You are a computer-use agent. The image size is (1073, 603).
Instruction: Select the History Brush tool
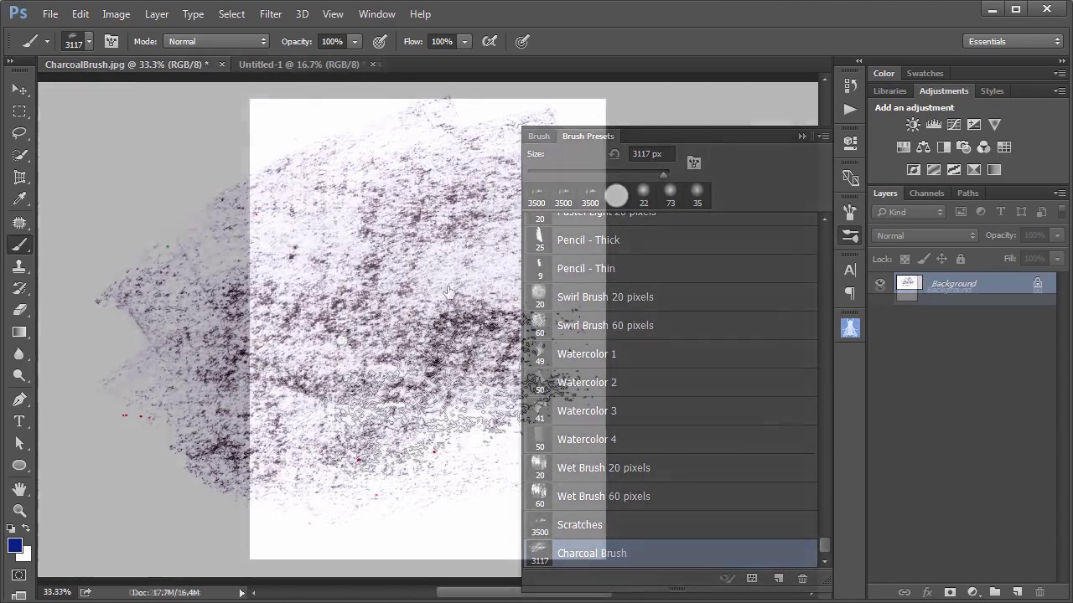pos(19,288)
